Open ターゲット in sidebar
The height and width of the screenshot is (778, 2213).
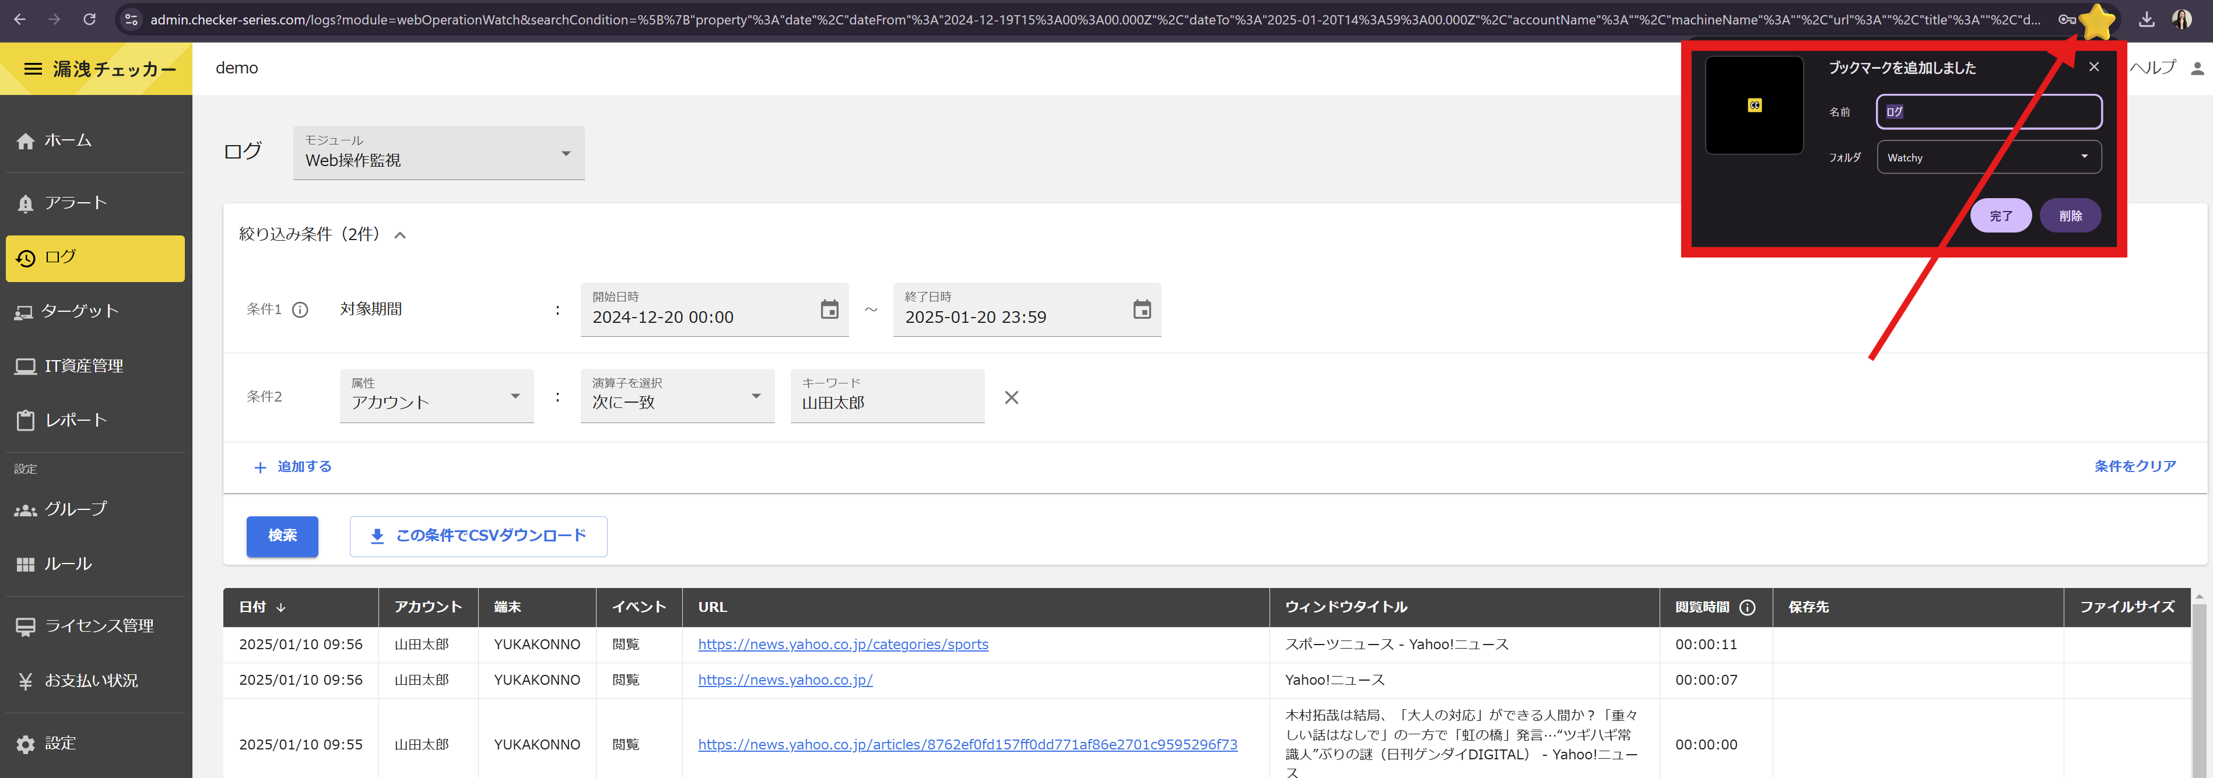(96, 312)
